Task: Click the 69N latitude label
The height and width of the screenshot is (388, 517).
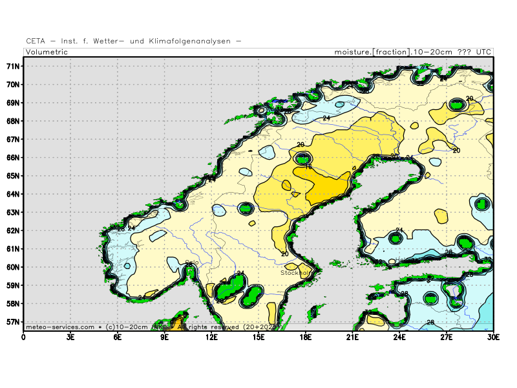Action: pyautogui.click(x=13, y=103)
